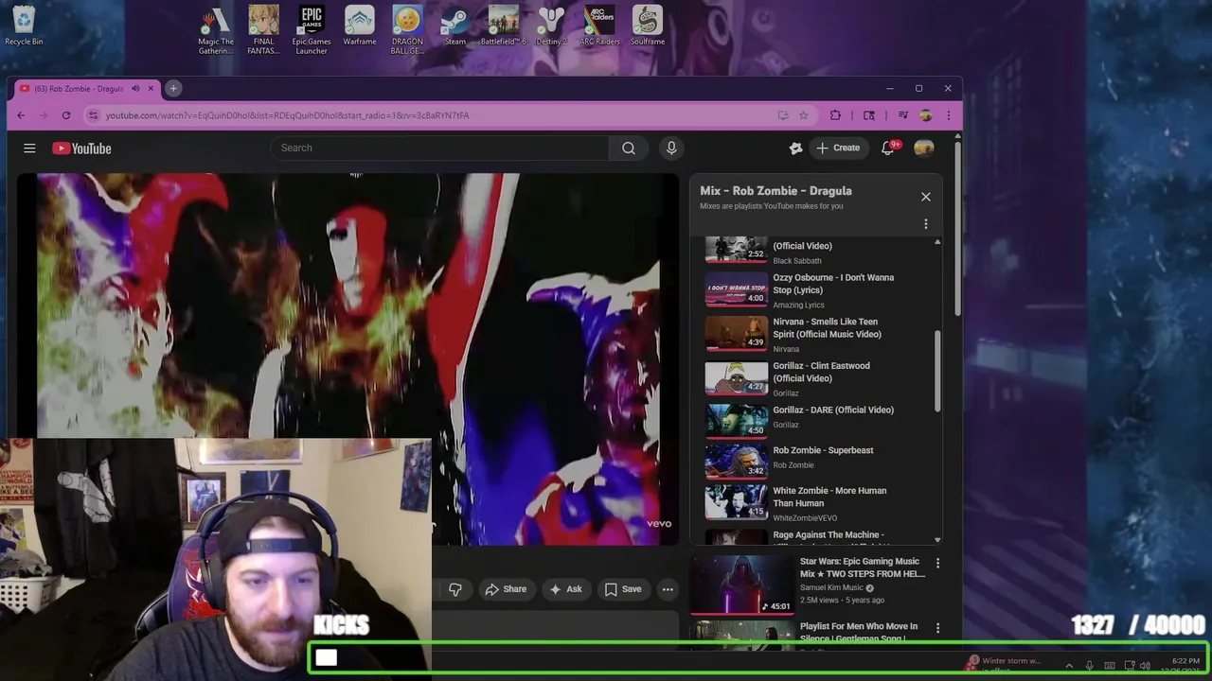
Task: Focus the YouTube search box
Action: coord(439,148)
